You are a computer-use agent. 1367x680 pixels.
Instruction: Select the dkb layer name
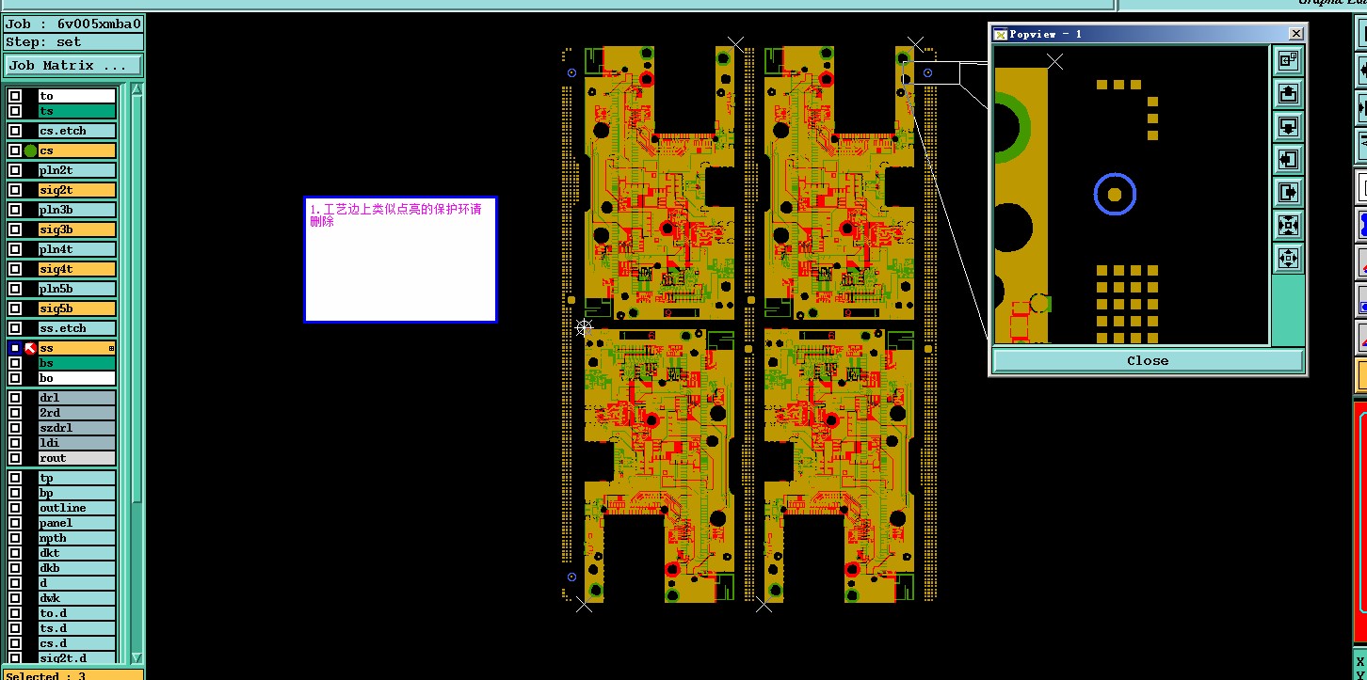pos(76,568)
